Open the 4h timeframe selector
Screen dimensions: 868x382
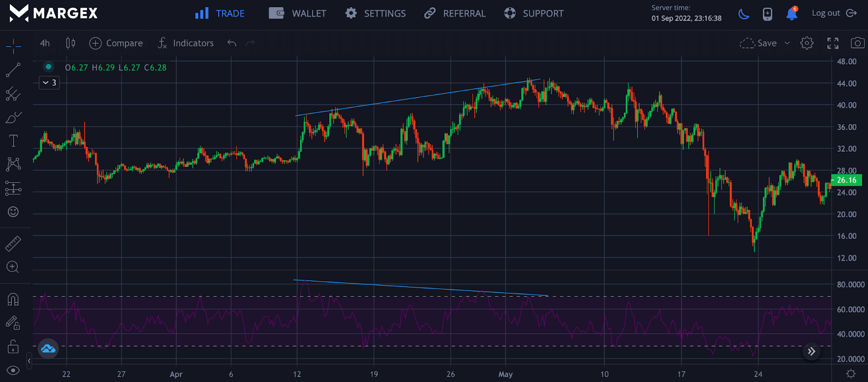[x=45, y=43]
